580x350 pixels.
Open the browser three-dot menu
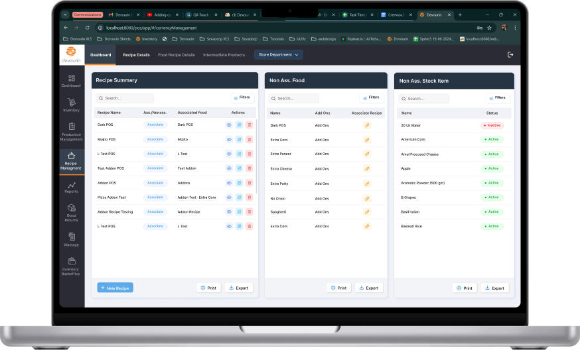[x=515, y=28]
